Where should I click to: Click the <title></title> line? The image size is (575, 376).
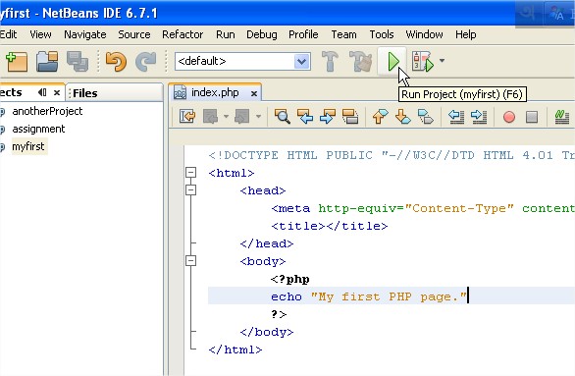pos(330,226)
